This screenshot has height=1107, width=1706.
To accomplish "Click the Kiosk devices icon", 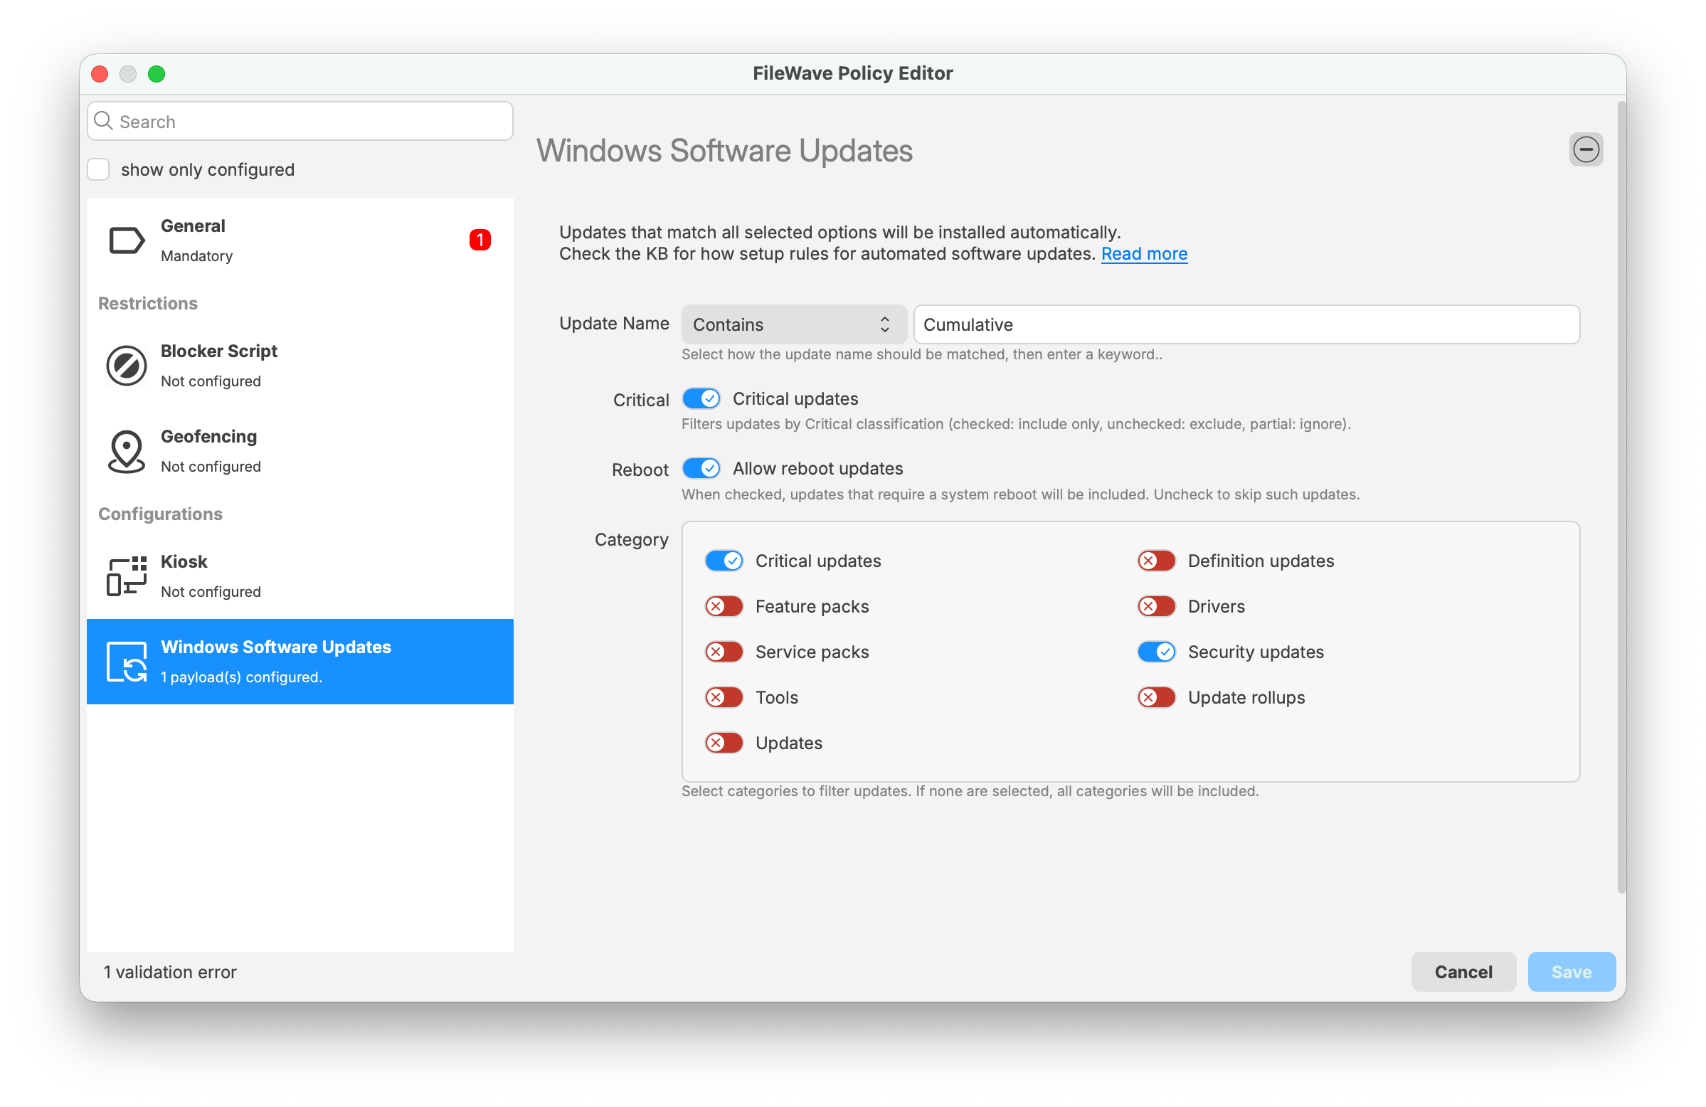I will 126,576.
